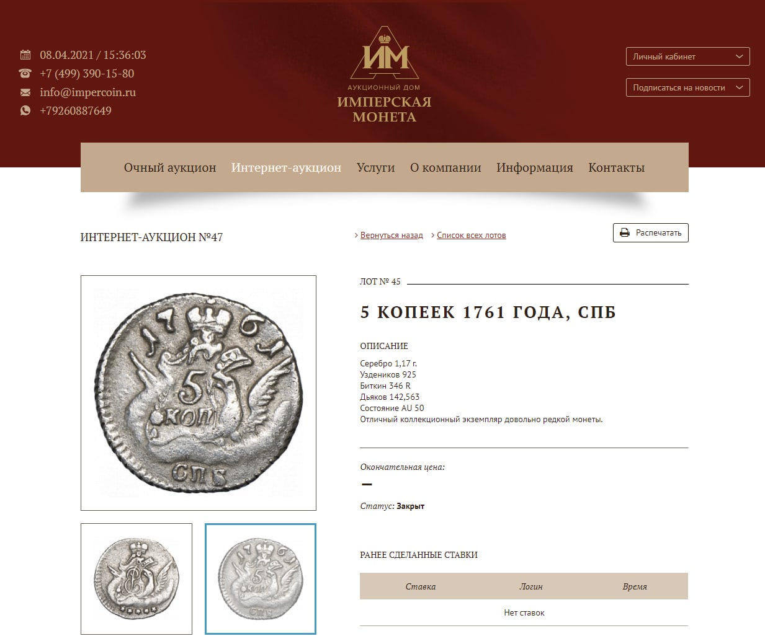
Task: Open the Личный кабинет dropdown
Action: 688,56
